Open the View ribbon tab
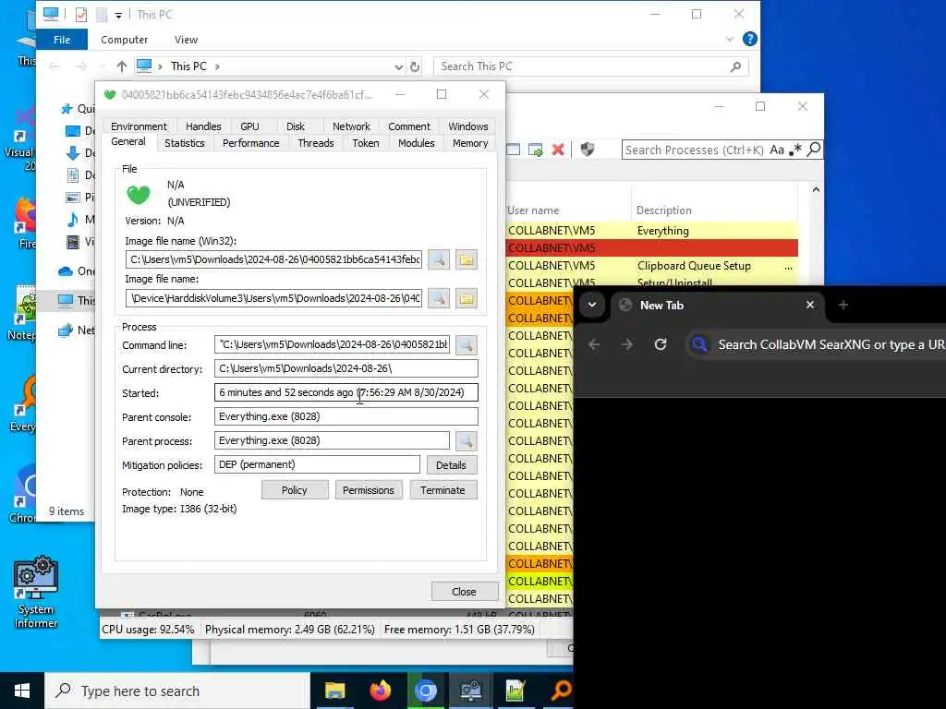 click(186, 40)
